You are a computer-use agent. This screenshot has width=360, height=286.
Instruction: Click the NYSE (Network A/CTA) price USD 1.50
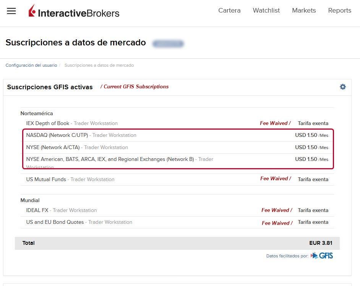point(311,147)
